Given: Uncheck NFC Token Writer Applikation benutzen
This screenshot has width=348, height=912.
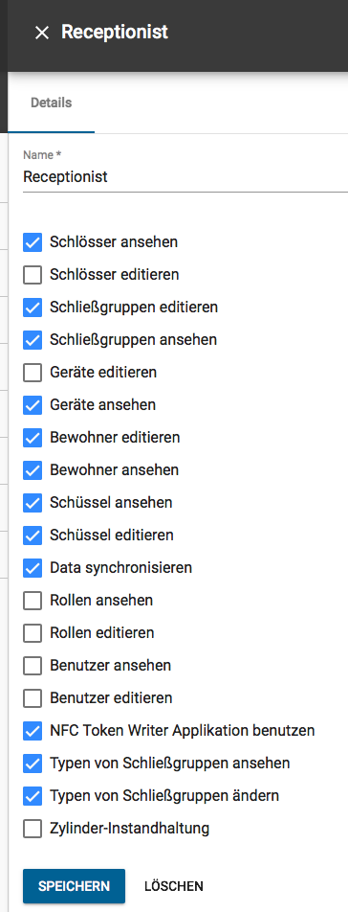Looking at the screenshot, I should (x=33, y=731).
